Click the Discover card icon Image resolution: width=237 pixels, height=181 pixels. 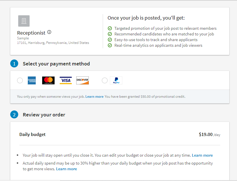pos(83,80)
